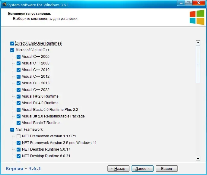Click the Выход exit button
The height and width of the screenshot is (175, 207).
167,169
